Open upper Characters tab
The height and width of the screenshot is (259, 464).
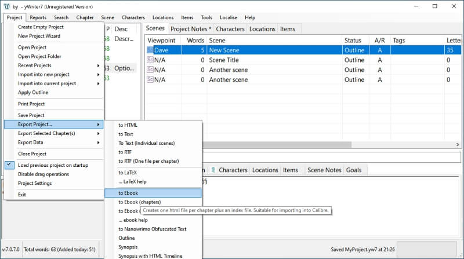[x=230, y=29]
